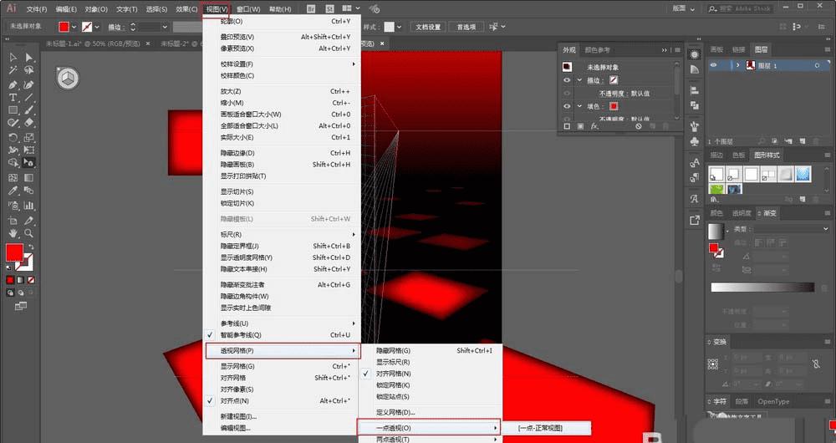Screen dimensions: 836x443
Task: Select the Type tool
Action: [13, 98]
